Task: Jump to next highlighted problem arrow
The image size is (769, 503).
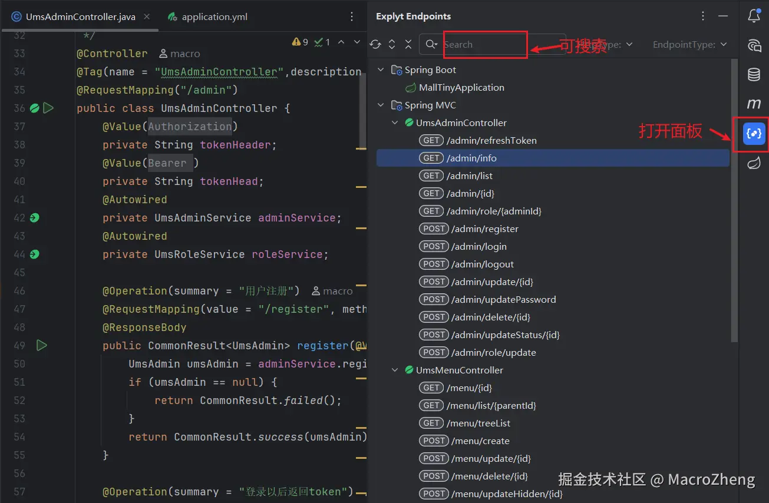Action: [x=357, y=42]
